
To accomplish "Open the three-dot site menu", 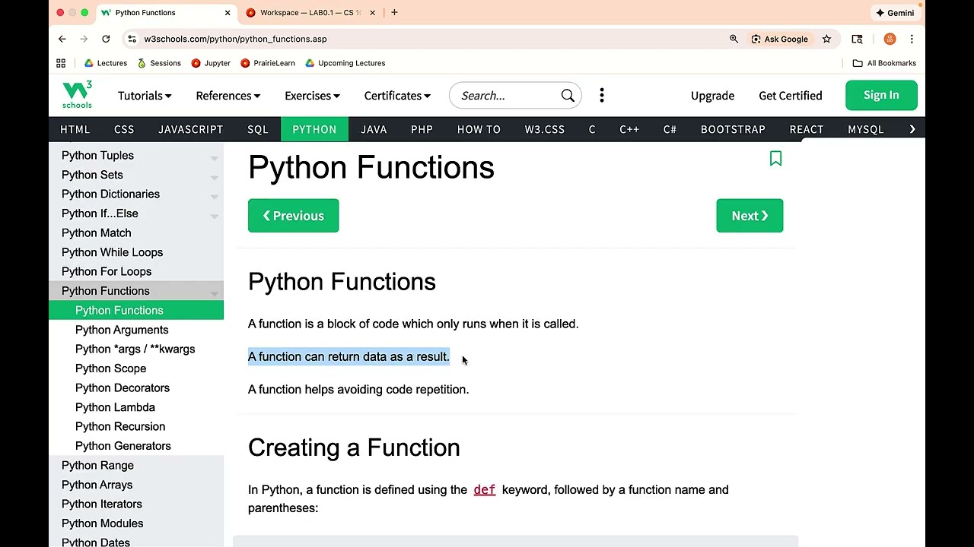I will (602, 96).
